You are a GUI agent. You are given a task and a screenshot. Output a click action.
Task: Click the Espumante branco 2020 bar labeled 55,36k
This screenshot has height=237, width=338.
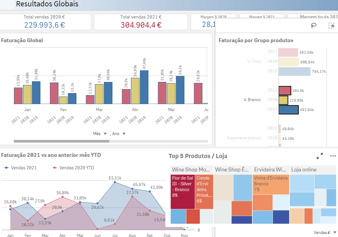[x=280, y=138]
